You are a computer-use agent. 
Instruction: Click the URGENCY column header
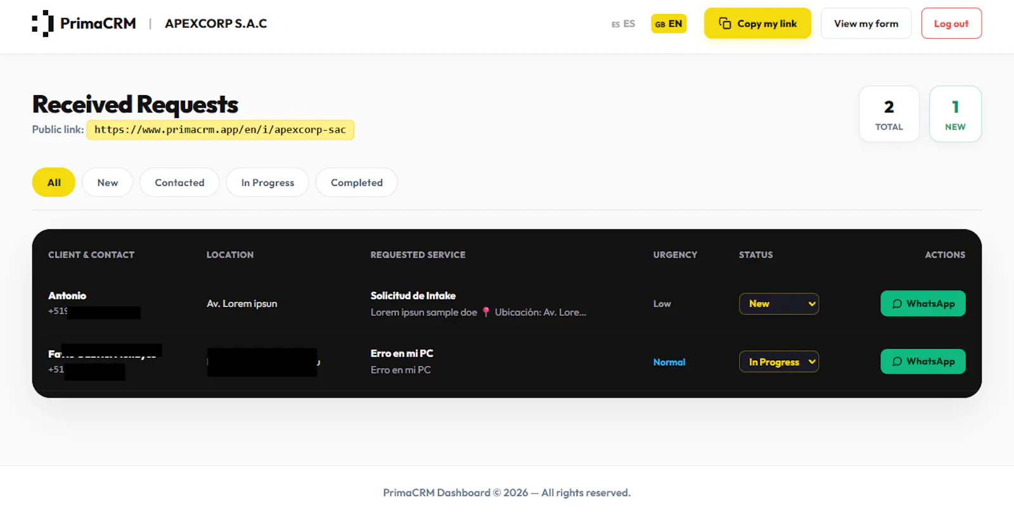click(675, 255)
